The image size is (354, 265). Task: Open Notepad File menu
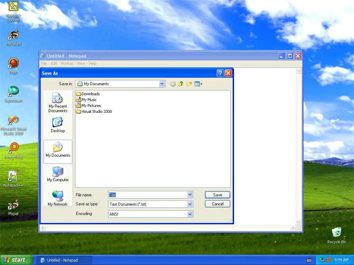pos(44,63)
